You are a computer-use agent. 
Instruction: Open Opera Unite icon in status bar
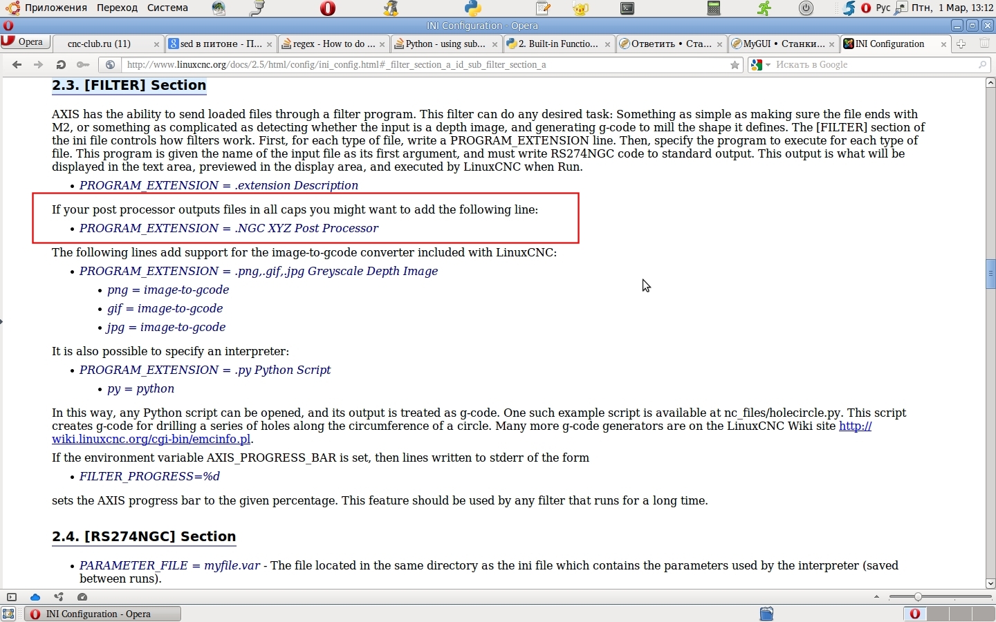(x=59, y=597)
